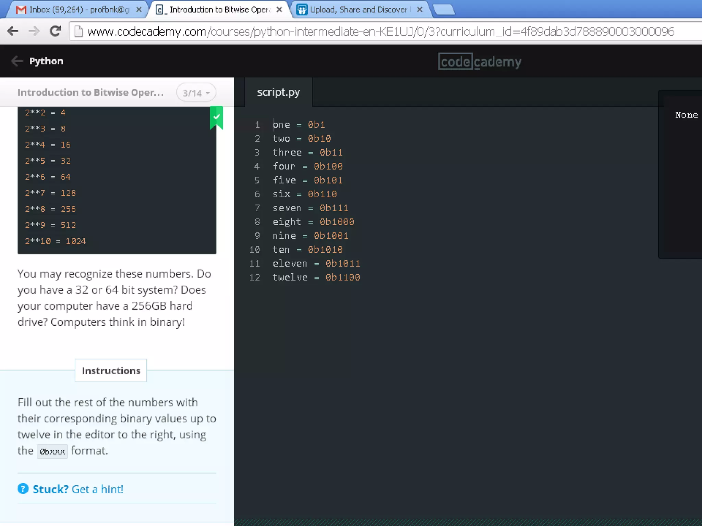Click the Instructions section heading
702x526 pixels.
point(111,371)
